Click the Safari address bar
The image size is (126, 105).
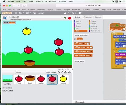(91, 6)
